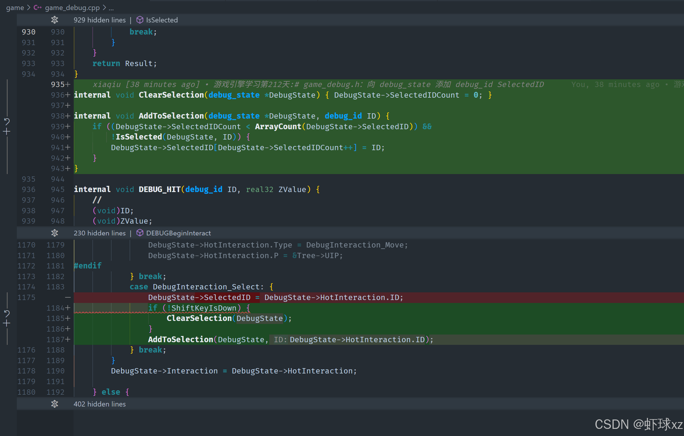Screen dimensions: 684x436
Task: Stage the ShiftKeyIsDown change with plus icon
Action: [7, 324]
